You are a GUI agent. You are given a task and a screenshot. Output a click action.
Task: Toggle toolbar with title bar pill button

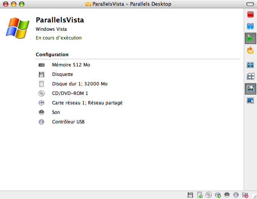tap(250, 4)
